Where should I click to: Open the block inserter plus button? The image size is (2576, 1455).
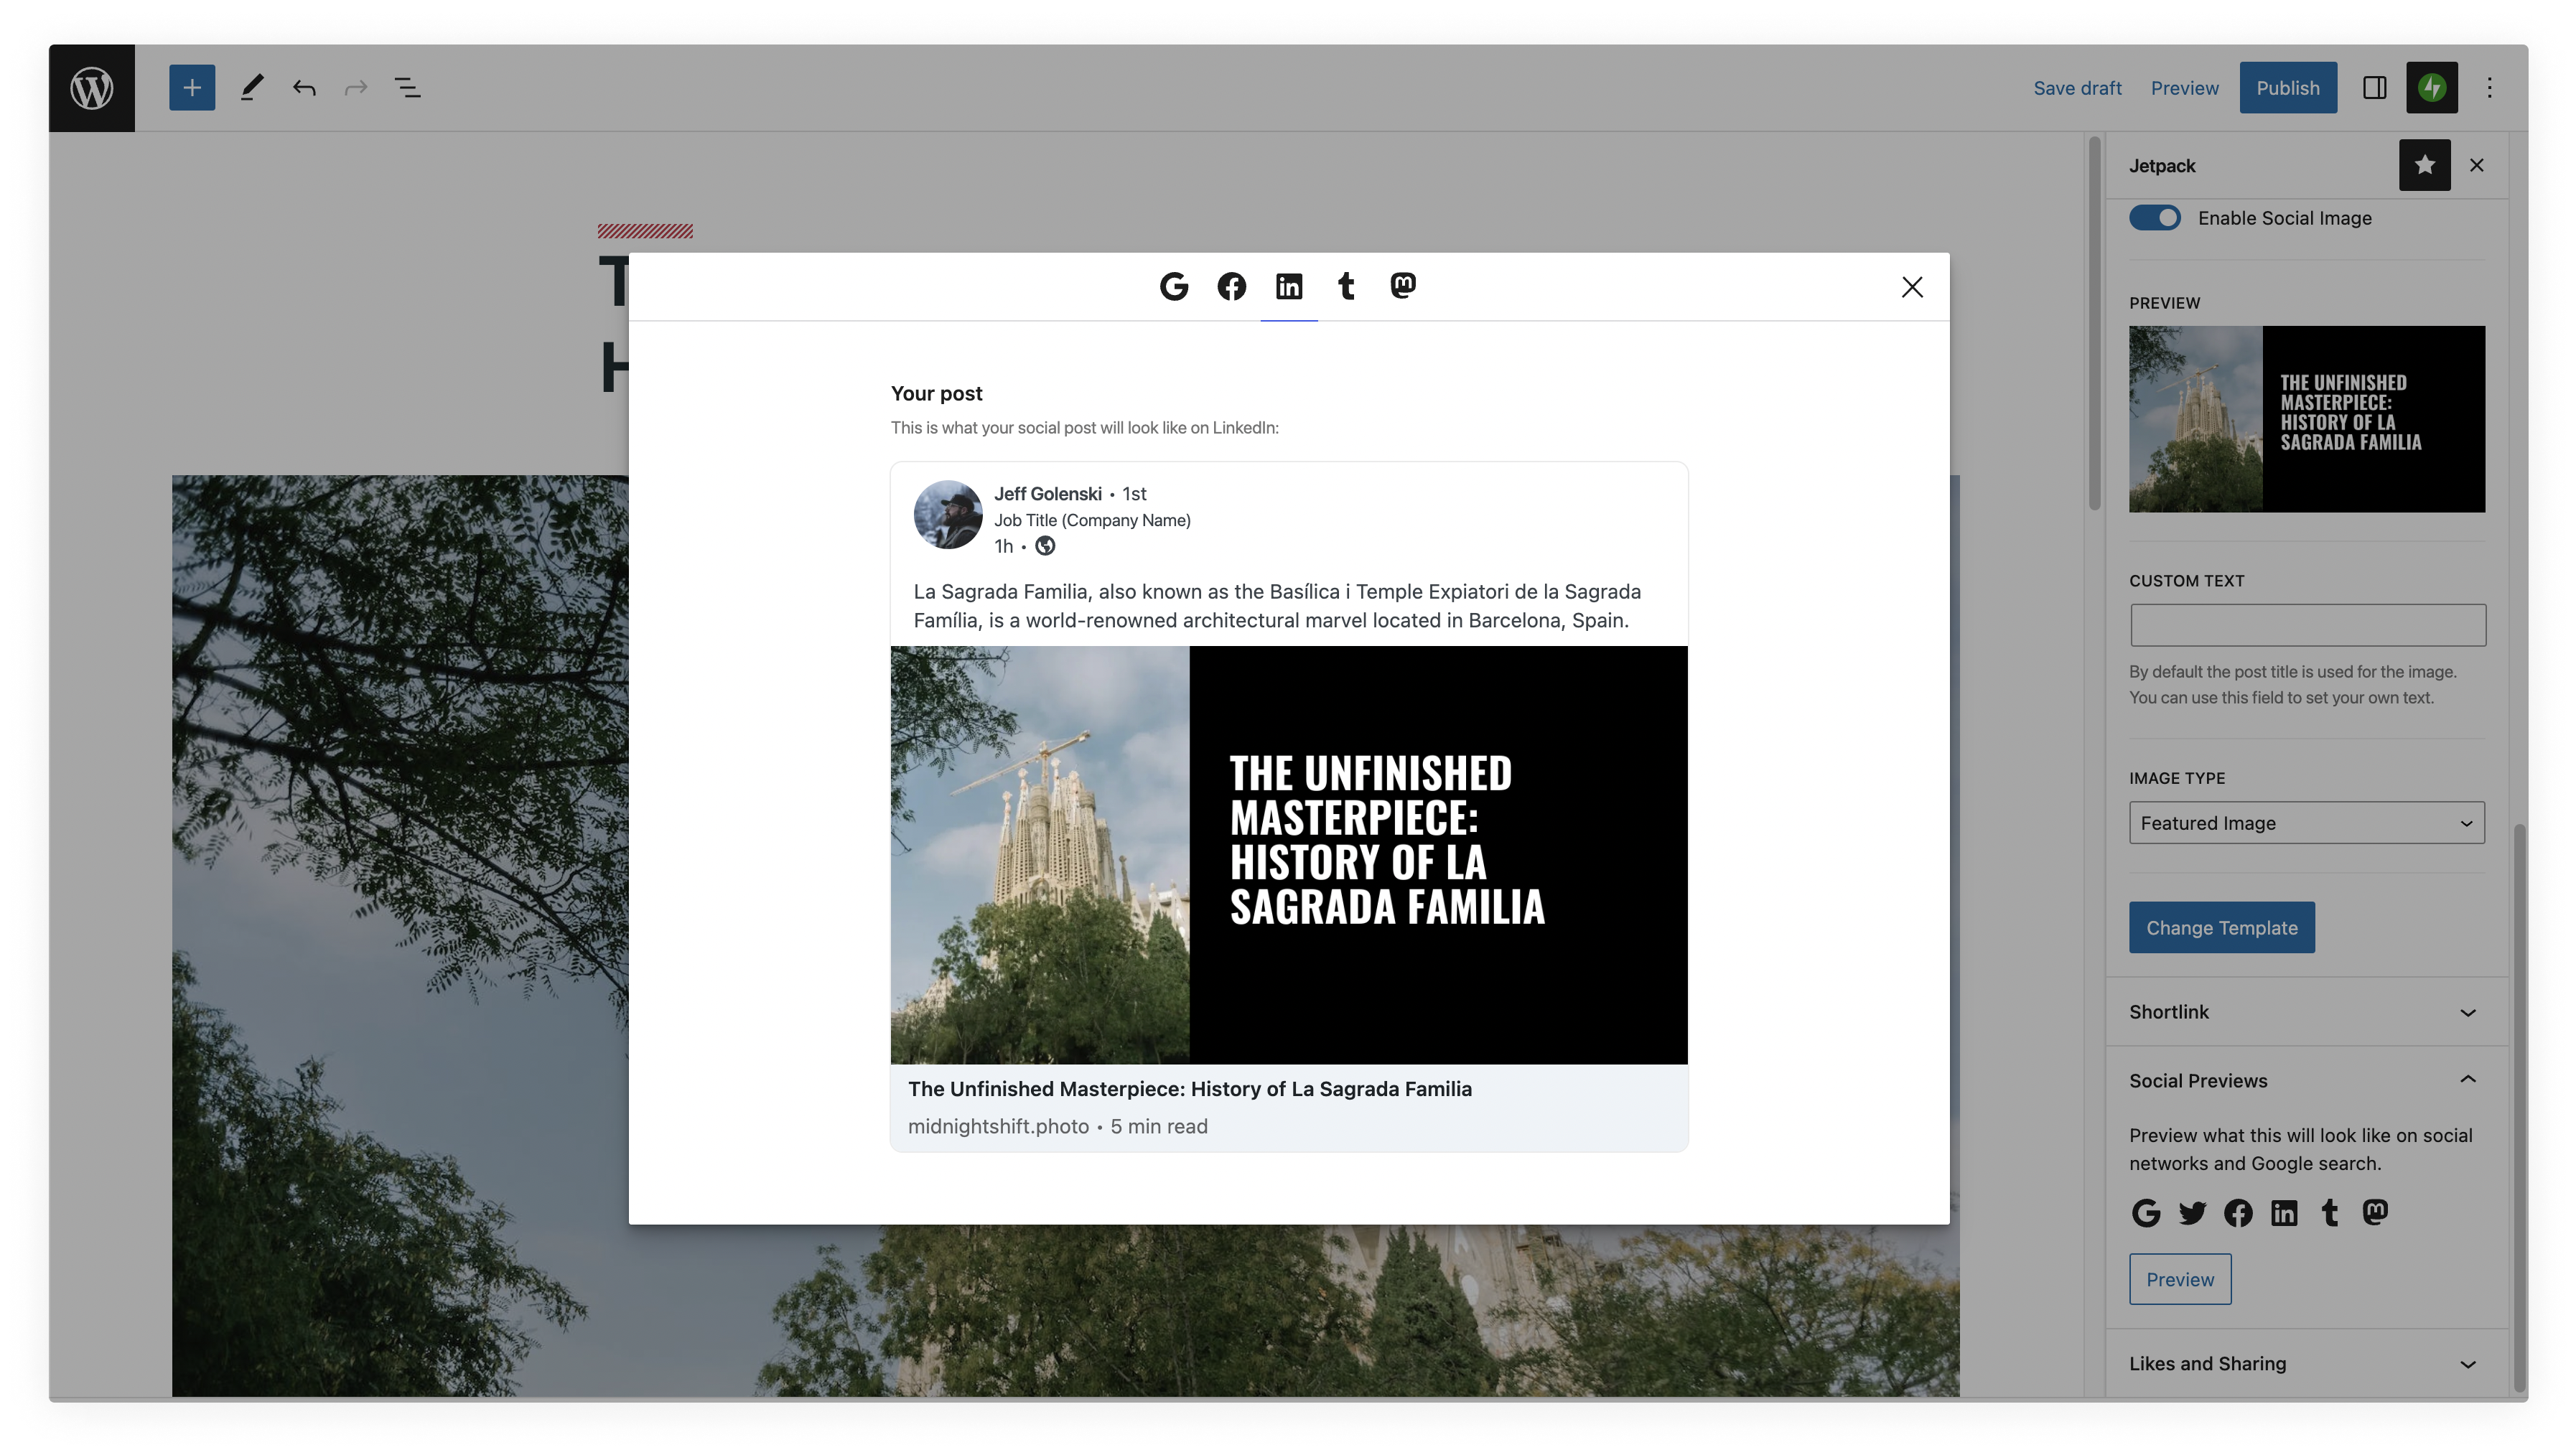[192, 88]
